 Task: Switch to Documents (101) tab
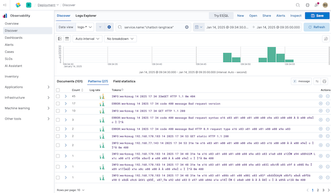pos(70,81)
